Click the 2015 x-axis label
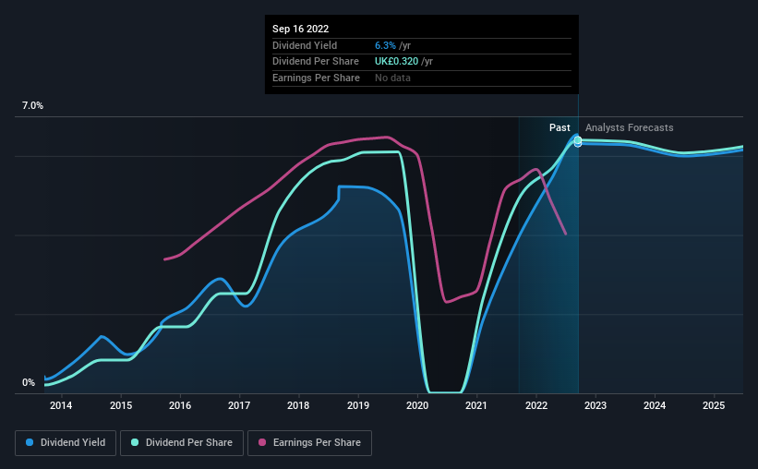 (x=121, y=405)
